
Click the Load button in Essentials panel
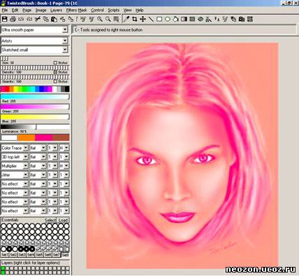pyautogui.click(x=63, y=220)
